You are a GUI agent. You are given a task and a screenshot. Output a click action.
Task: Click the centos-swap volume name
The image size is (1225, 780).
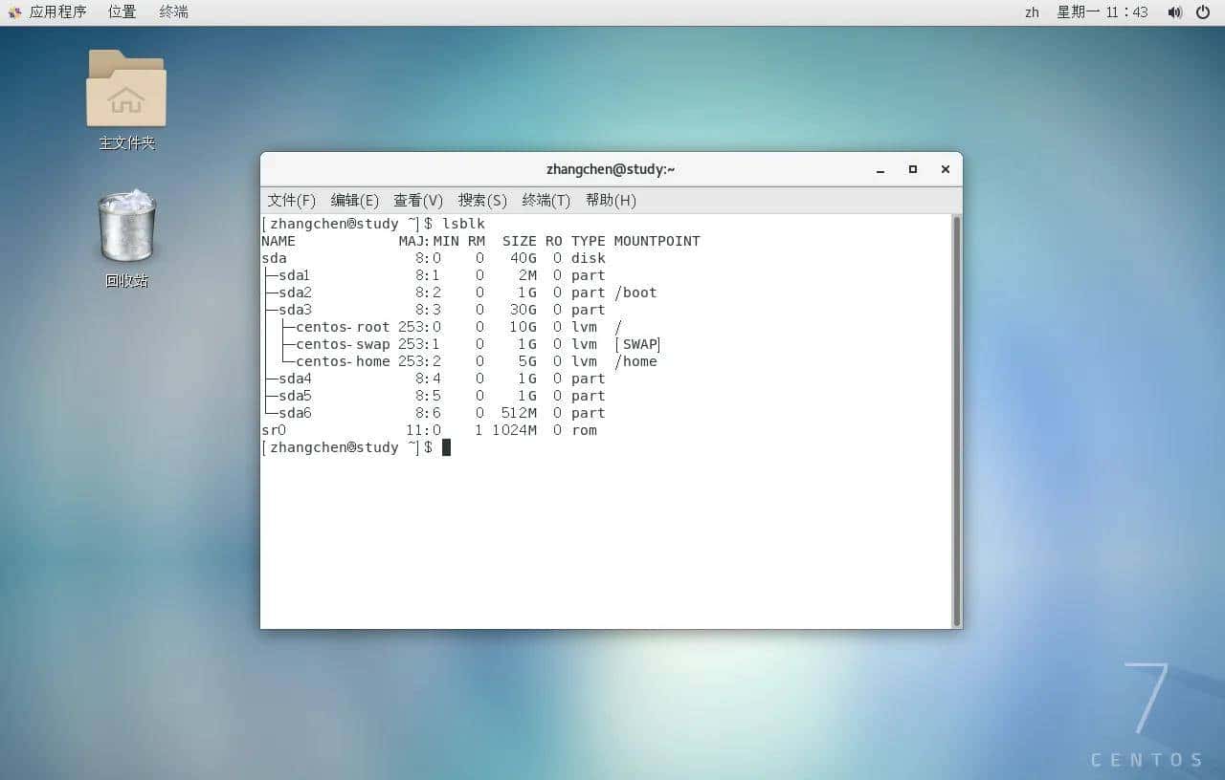[343, 344]
